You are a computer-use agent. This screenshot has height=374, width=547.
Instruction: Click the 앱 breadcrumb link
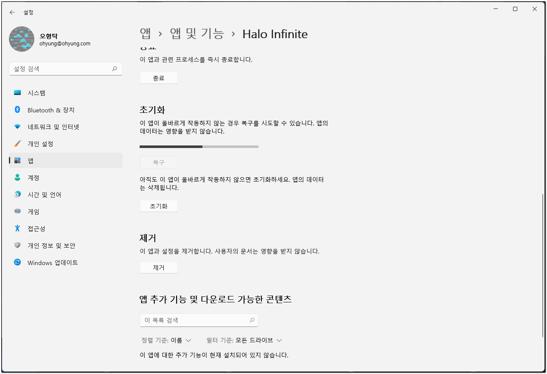pos(145,34)
